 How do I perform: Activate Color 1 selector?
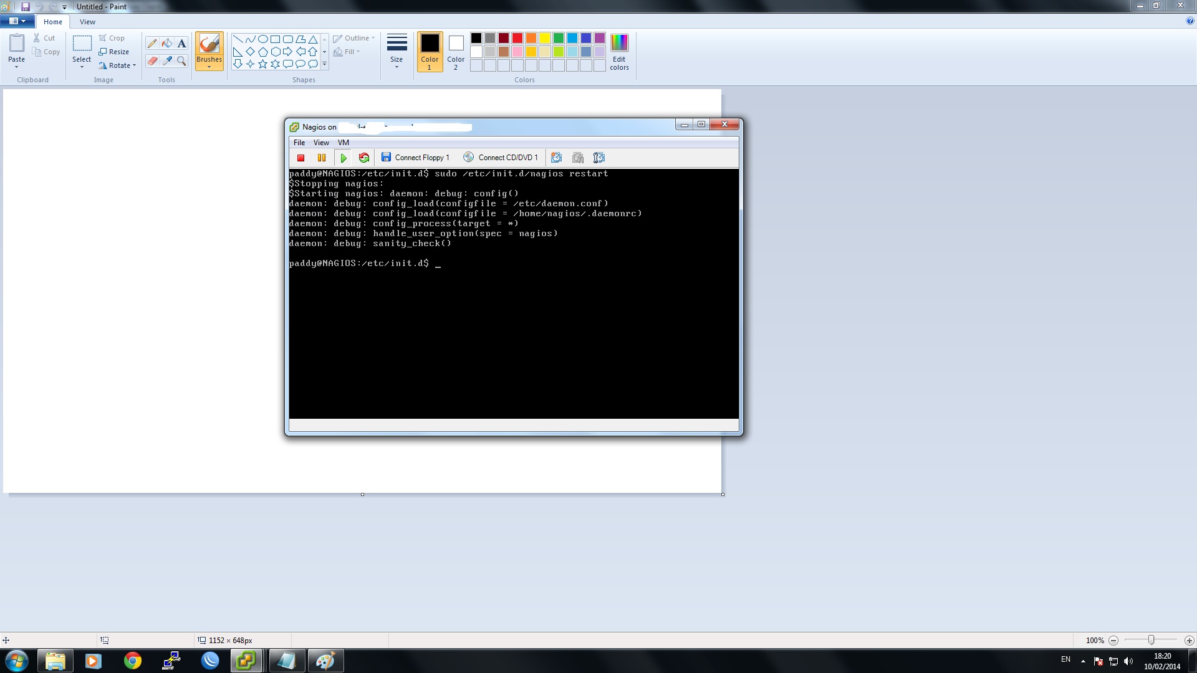[430, 51]
